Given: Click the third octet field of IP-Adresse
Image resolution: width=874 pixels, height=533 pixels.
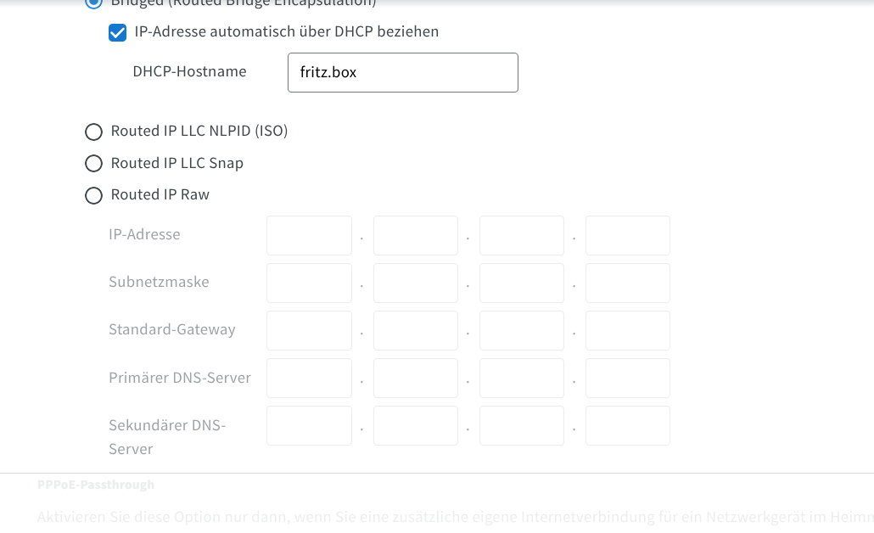Looking at the screenshot, I should (x=522, y=235).
